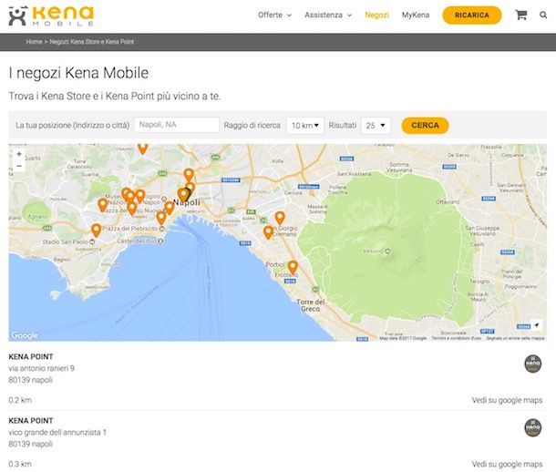The width and height of the screenshot is (556, 472).
Task: Select map pin near Ercolano
Action: [x=293, y=267]
